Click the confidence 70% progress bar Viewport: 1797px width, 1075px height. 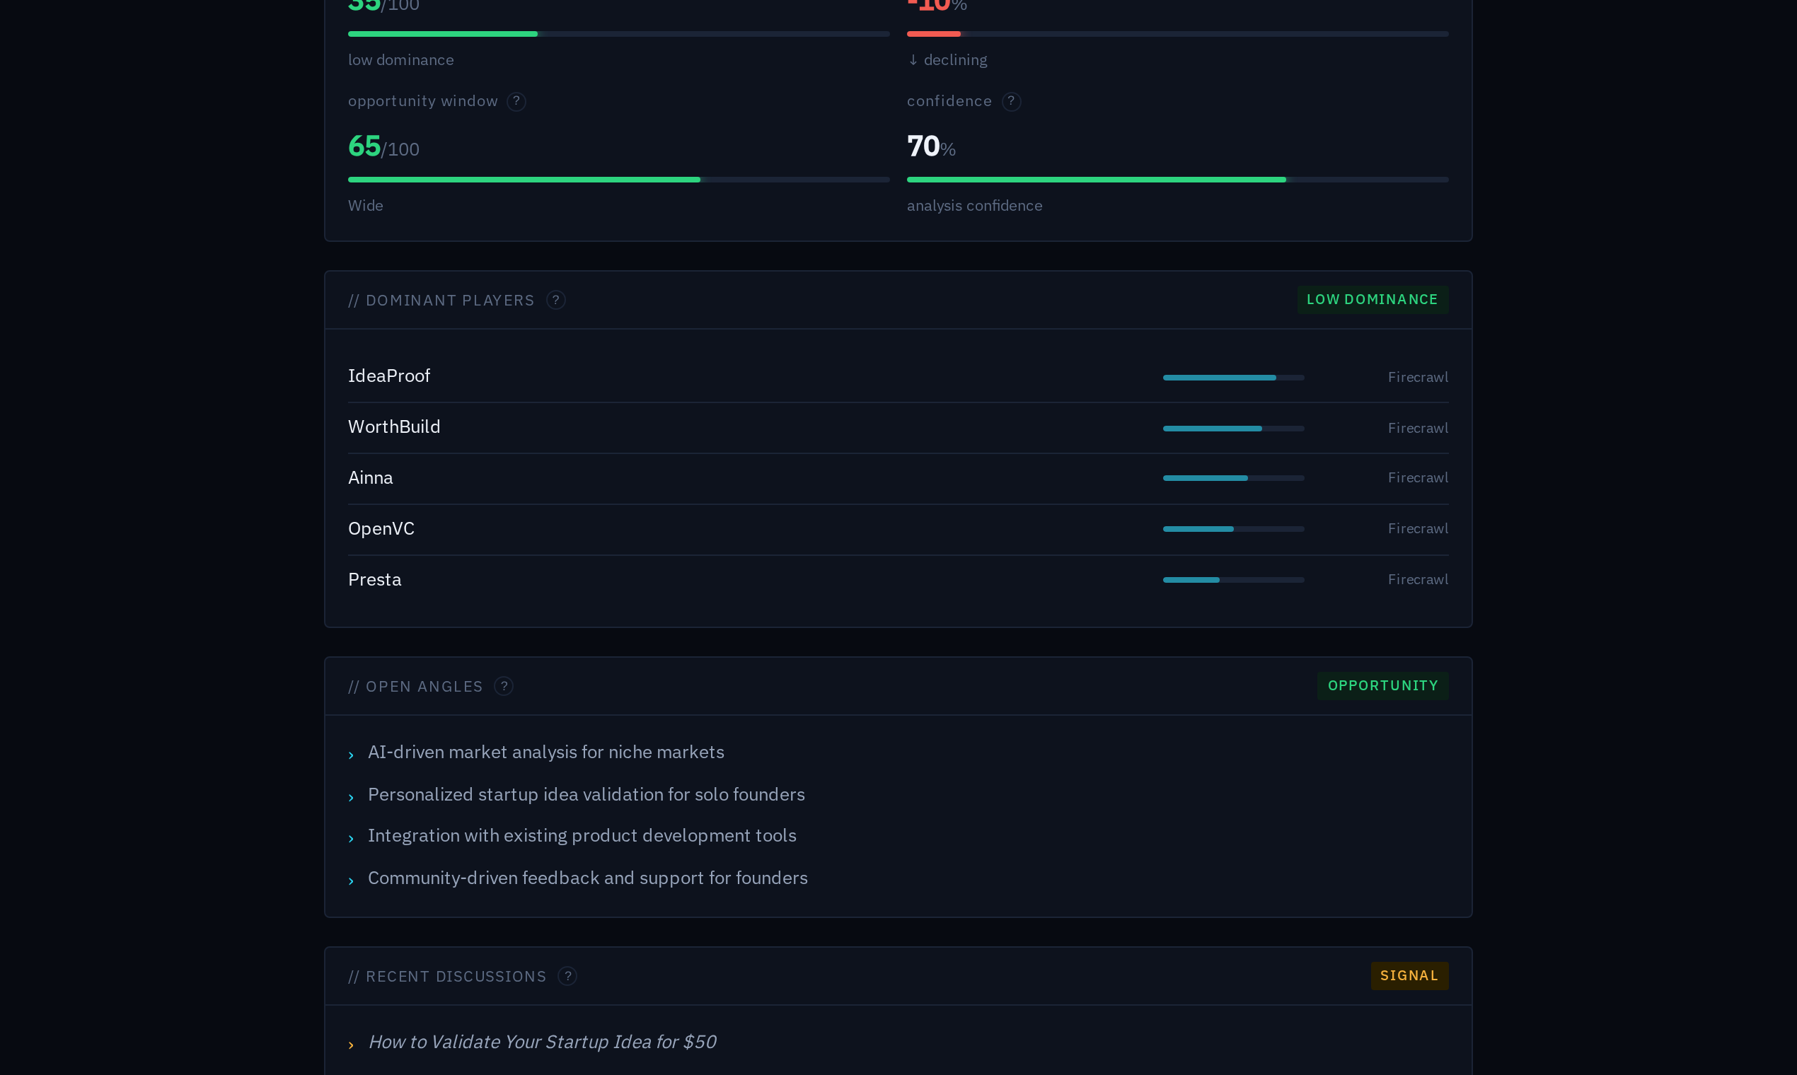point(1177,180)
